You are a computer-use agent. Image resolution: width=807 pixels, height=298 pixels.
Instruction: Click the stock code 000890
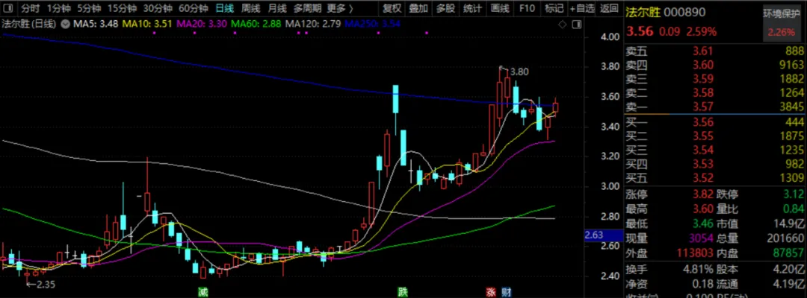click(684, 13)
